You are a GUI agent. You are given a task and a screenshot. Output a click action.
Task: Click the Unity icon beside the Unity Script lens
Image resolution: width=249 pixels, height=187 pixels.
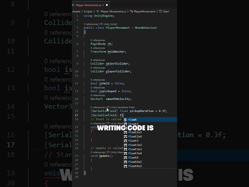pyautogui.click(x=101, y=24)
